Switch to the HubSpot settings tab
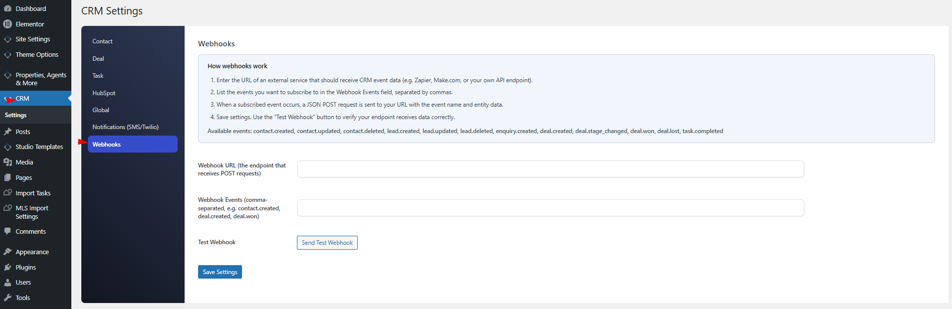Image resolution: width=952 pixels, height=309 pixels. pyautogui.click(x=104, y=93)
